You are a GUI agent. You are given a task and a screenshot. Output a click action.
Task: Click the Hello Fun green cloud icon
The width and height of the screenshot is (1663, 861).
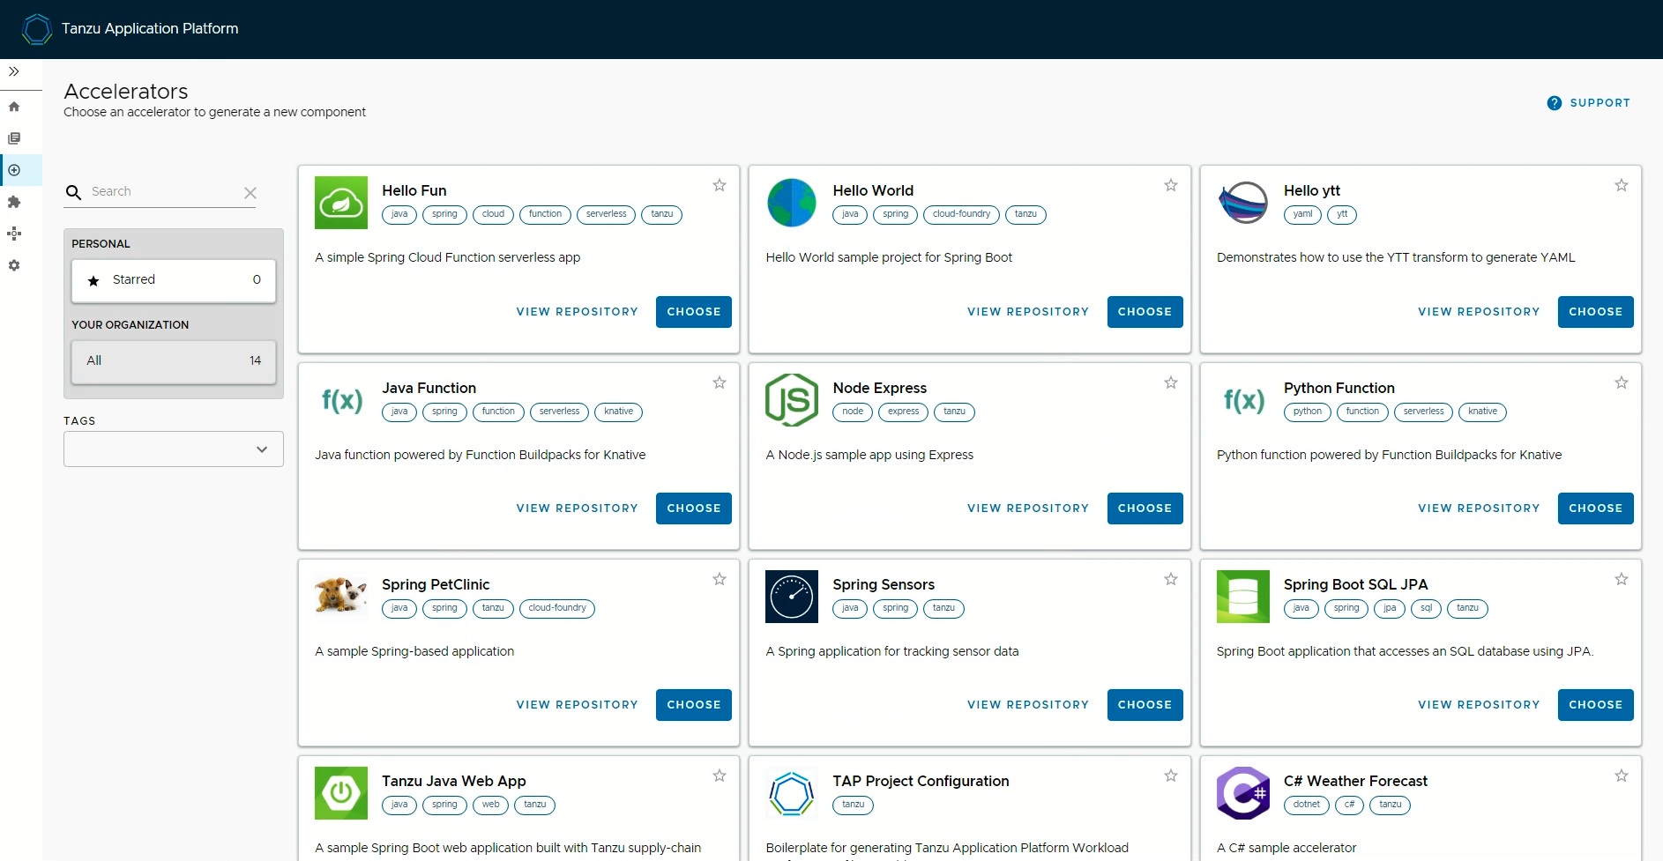pyautogui.click(x=341, y=203)
